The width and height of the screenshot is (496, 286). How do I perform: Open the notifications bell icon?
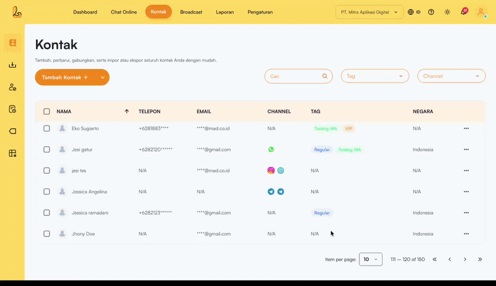pyautogui.click(x=463, y=12)
